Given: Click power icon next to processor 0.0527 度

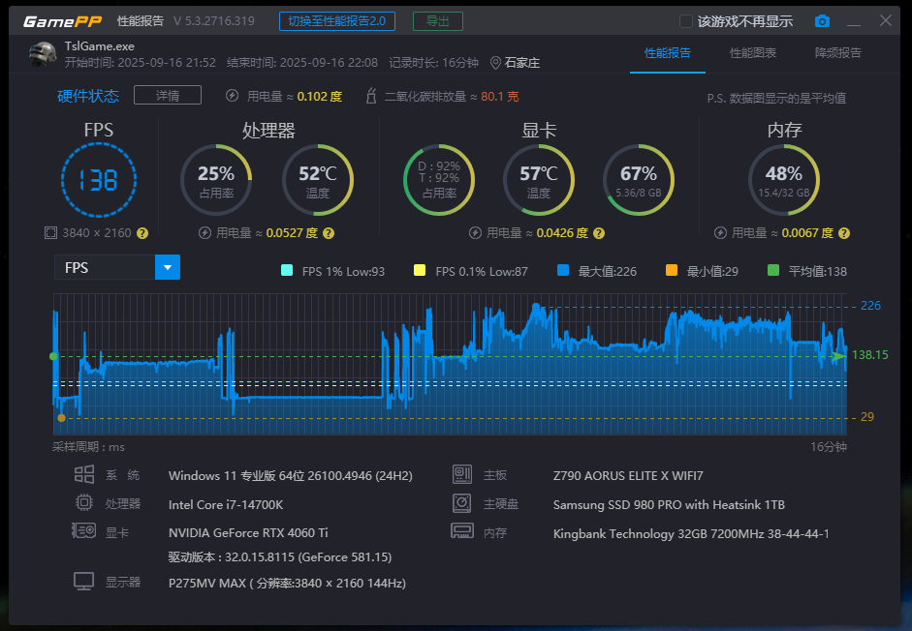Looking at the screenshot, I should tap(204, 233).
